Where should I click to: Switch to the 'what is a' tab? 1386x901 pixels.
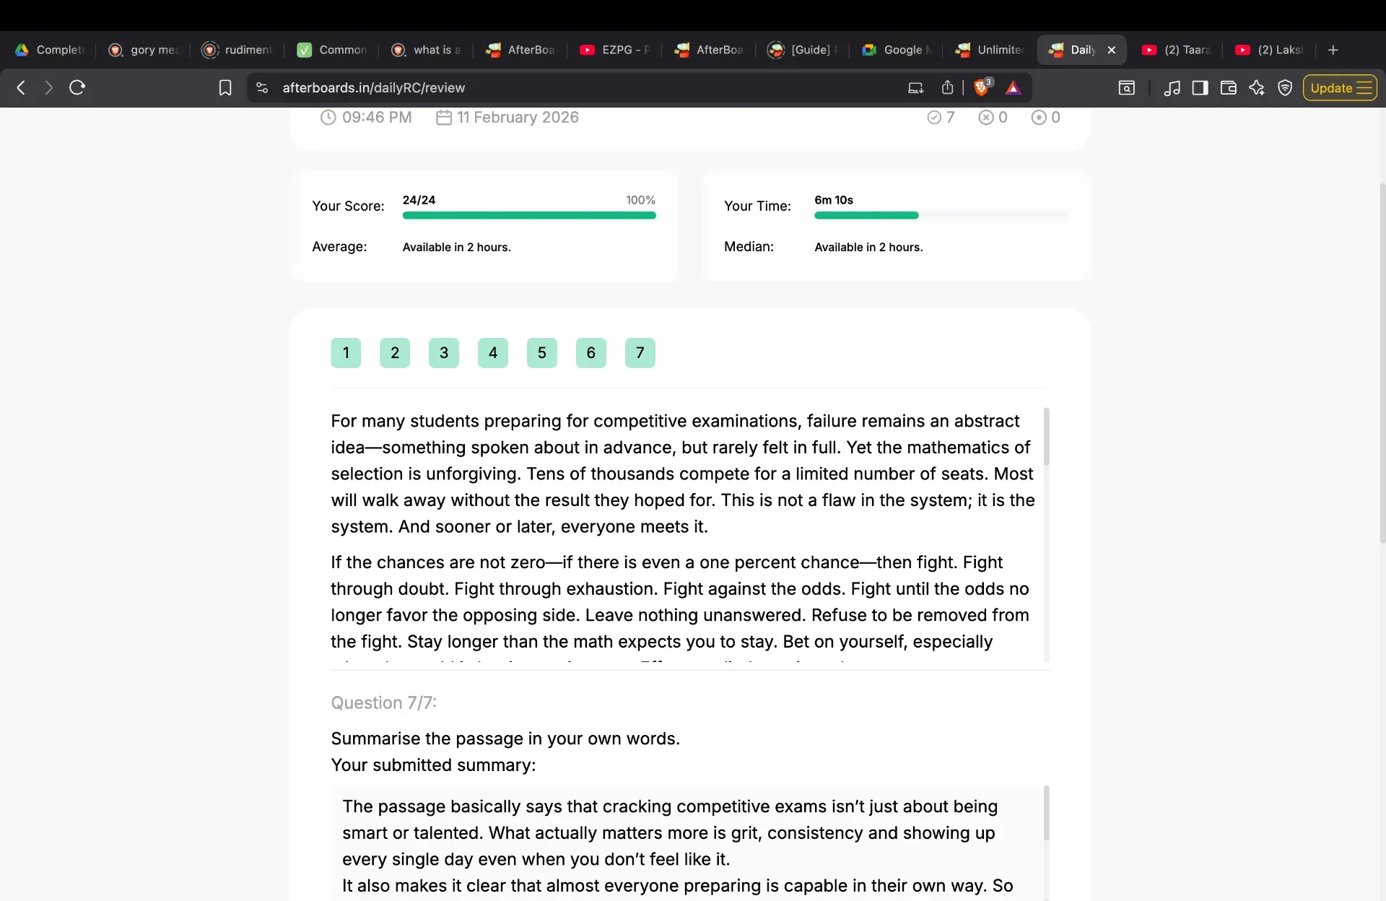426,50
